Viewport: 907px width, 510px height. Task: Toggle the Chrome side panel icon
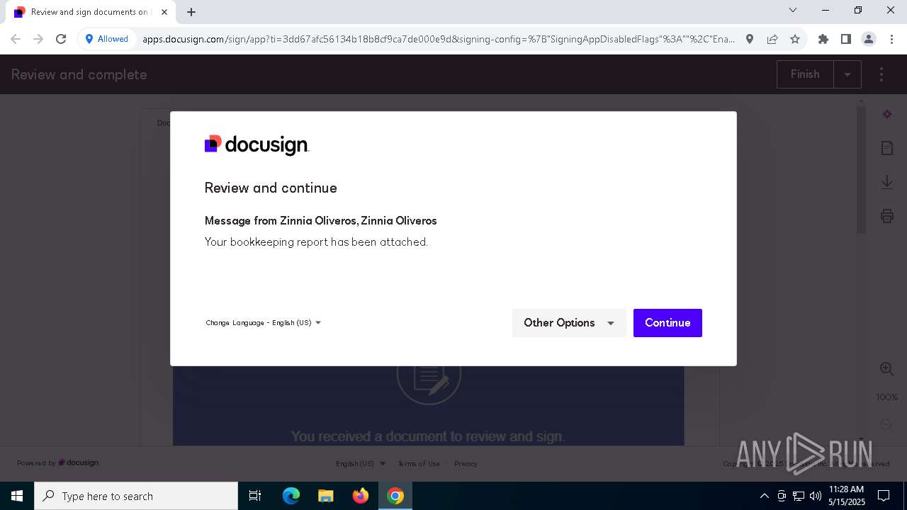846,39
